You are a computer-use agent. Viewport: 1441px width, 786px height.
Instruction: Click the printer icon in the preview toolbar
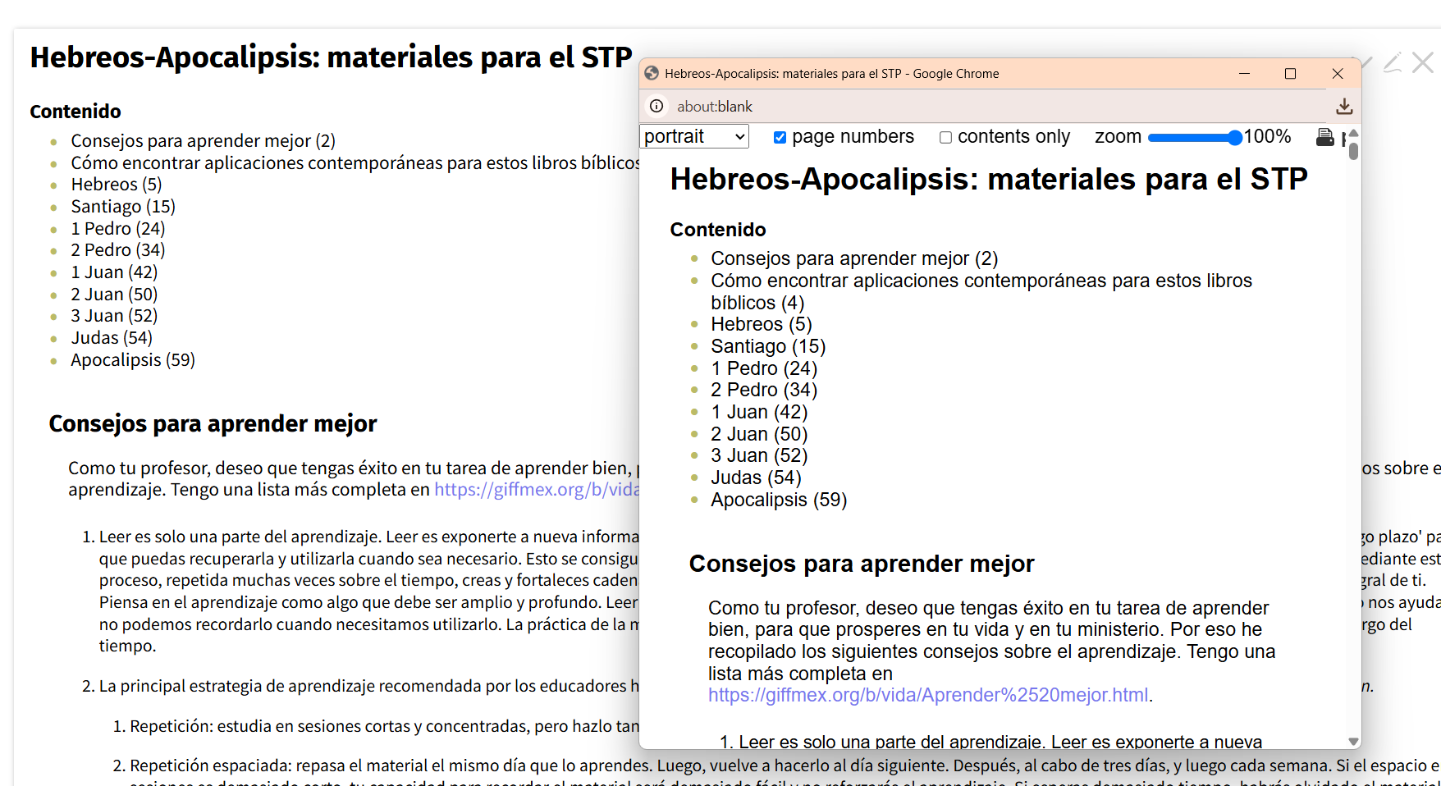tap(1324, 137)
